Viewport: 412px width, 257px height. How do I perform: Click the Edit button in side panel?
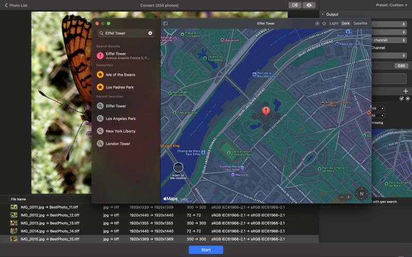click(x=401, y=66)
